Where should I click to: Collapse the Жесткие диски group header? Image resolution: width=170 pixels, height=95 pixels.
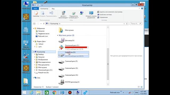58,35
